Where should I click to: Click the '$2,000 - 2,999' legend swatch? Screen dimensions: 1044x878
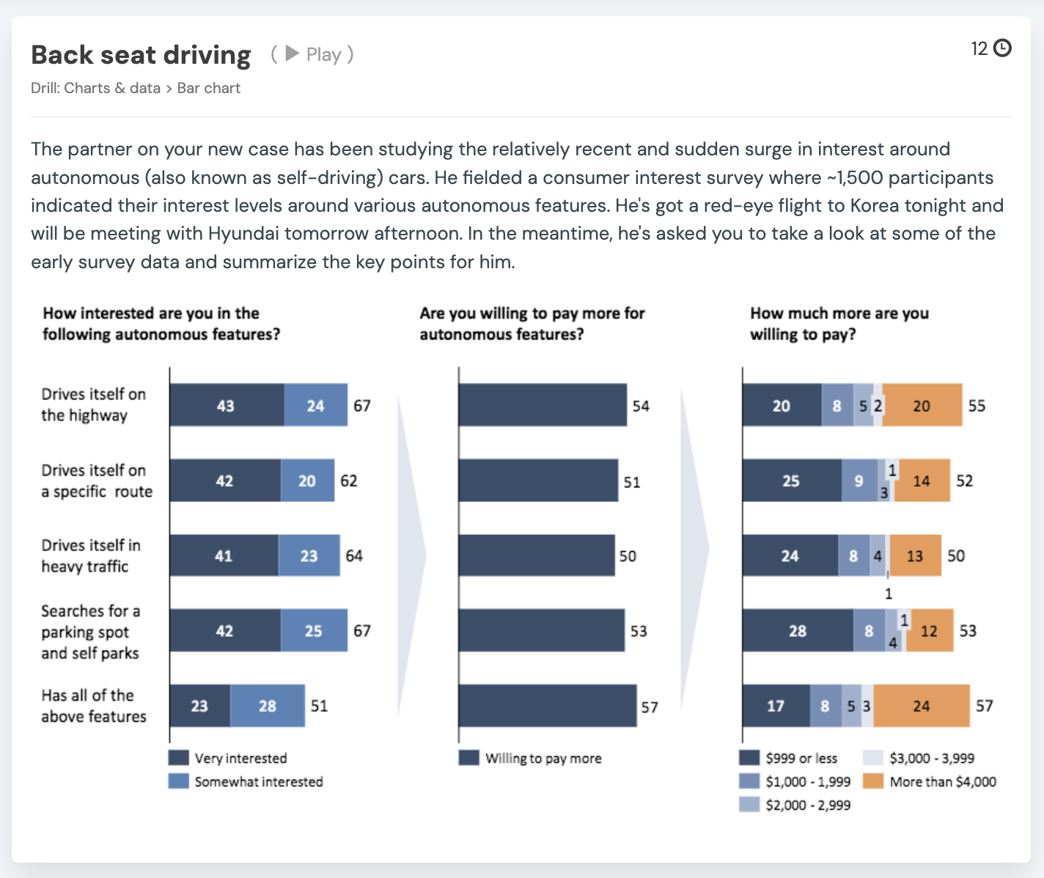pyautogui.click(x=749, y=805)
